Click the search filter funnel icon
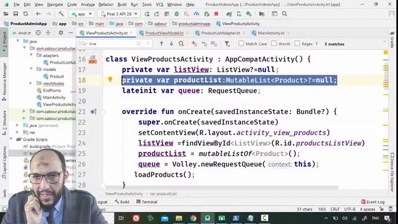 pos(227,44)
